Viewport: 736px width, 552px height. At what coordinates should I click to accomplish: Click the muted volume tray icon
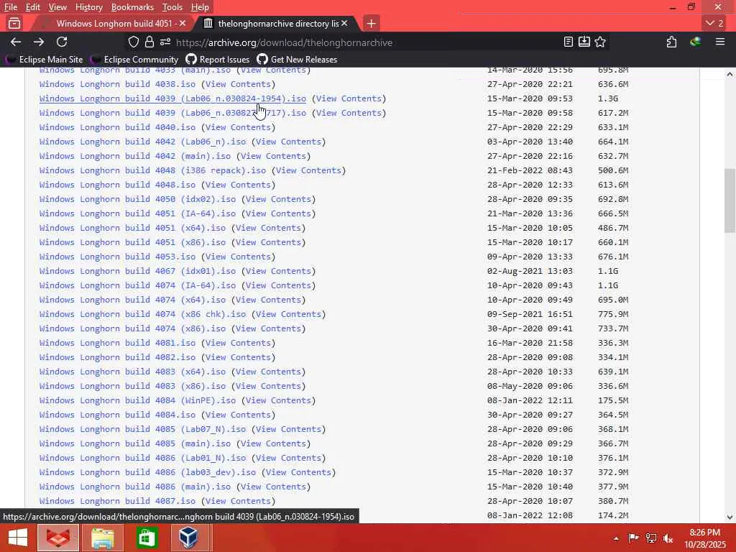point(668,538)
